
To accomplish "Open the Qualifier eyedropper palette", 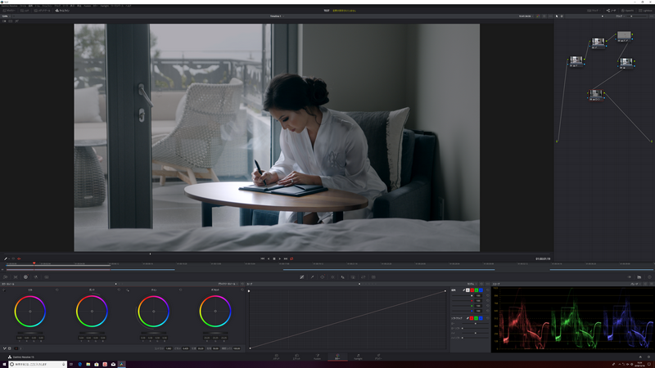I will click(312, 277).
